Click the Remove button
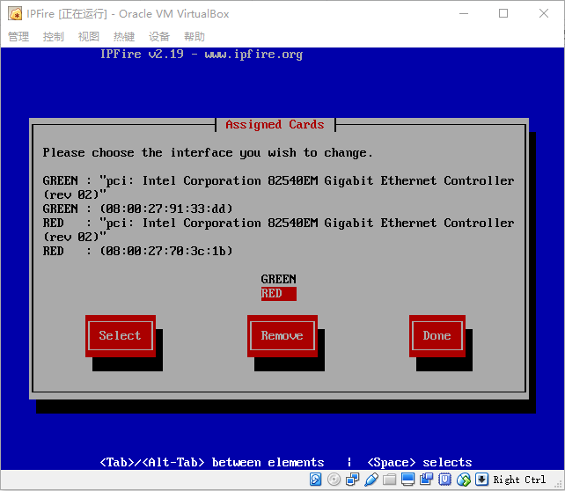Viewport: 565px width, 491px height. pos(282,336)
